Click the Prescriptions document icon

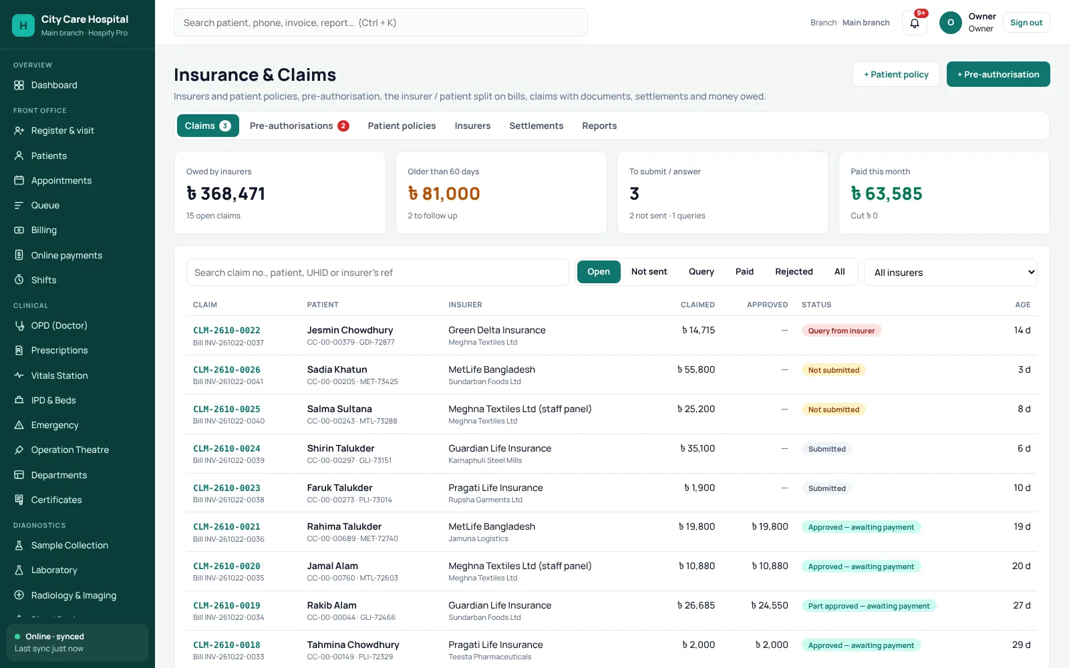pos(19,350)
